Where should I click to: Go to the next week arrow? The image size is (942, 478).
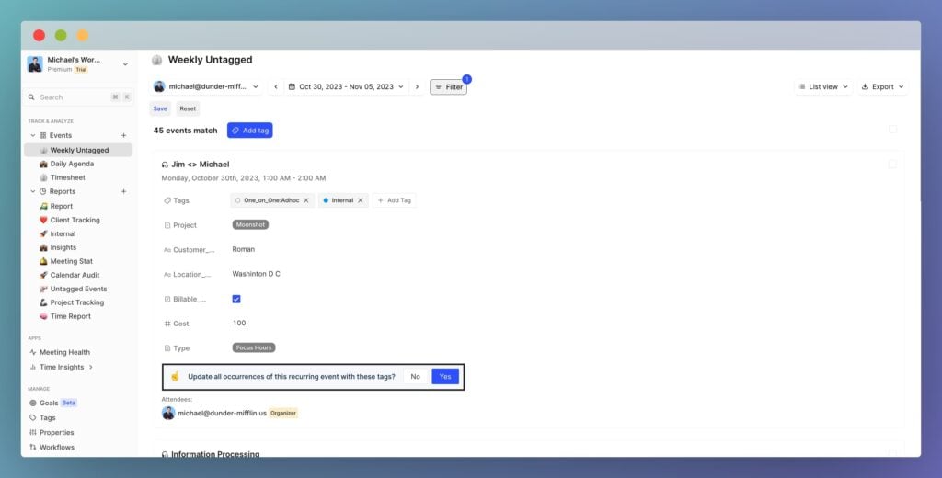417,87
